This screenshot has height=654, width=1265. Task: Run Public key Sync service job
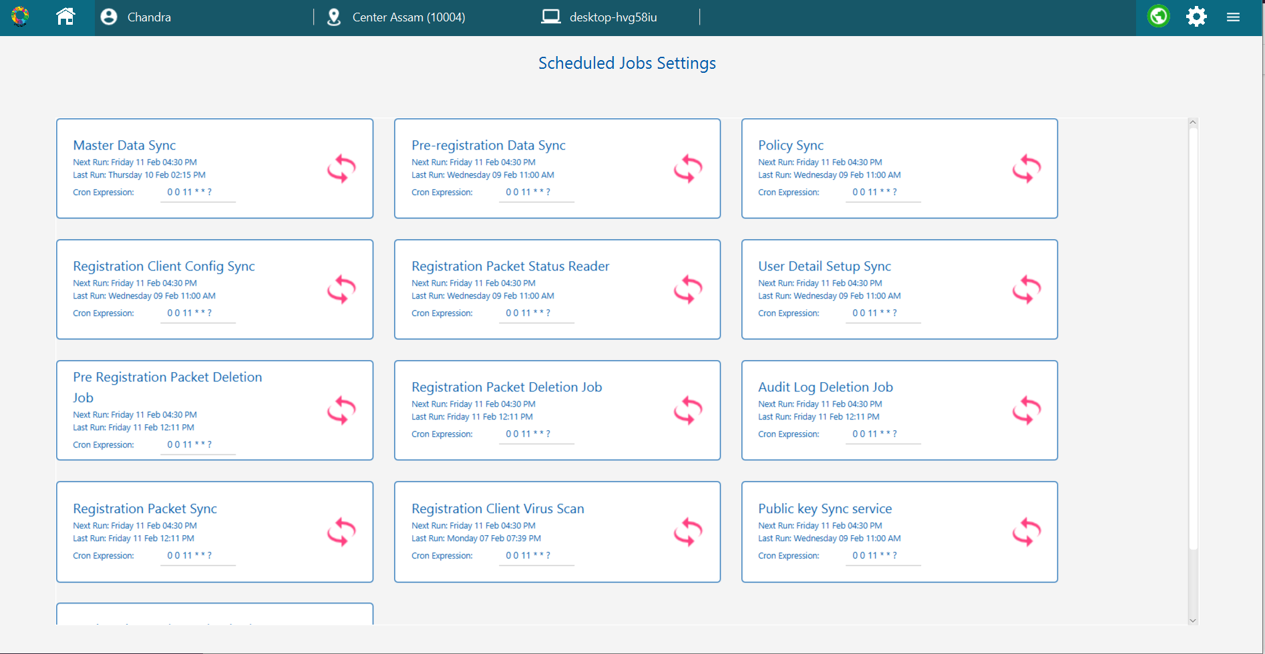[1027, 532]
